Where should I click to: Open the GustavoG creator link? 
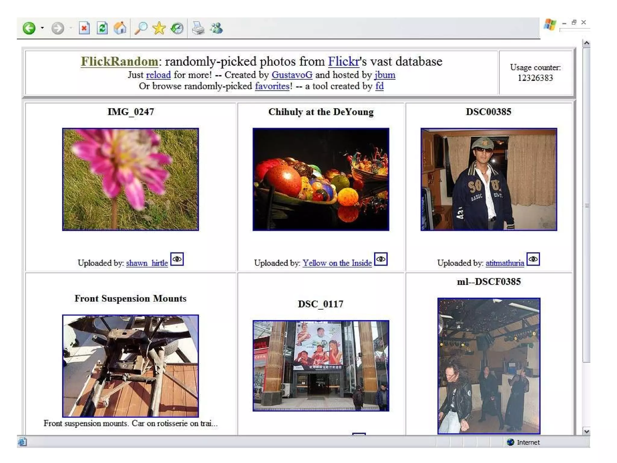(292, 75)
